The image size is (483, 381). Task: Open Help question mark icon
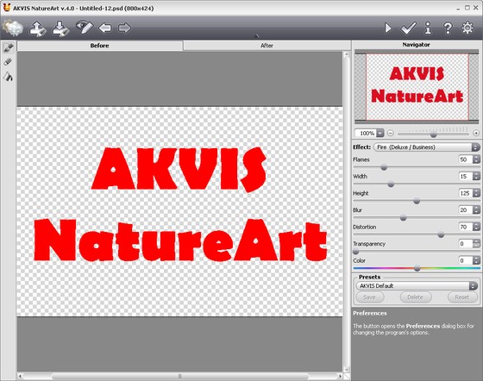448,28
